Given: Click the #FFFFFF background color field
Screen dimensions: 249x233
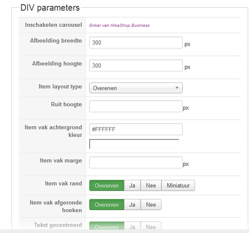Looking at the screenshot, I should click(x=136, y=129).
